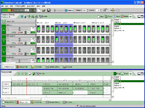The width and height of the screenshot is (145, 108).
Task: Click the 808 kick drum instrument icon
Action: [4, 29]
